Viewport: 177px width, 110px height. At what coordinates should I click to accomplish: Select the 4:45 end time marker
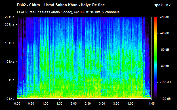tap(151, 103)
